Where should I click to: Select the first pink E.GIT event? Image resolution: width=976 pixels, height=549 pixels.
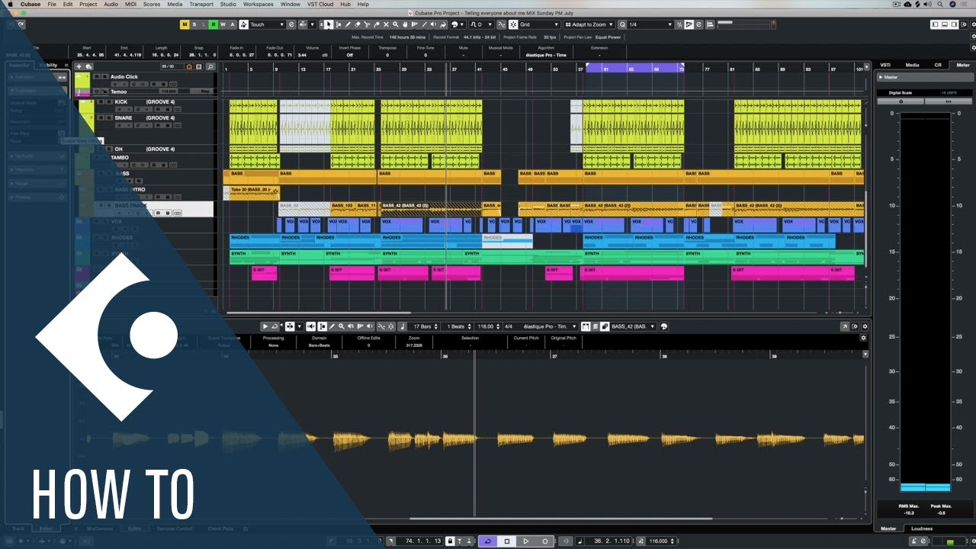[x=265, y=273]
